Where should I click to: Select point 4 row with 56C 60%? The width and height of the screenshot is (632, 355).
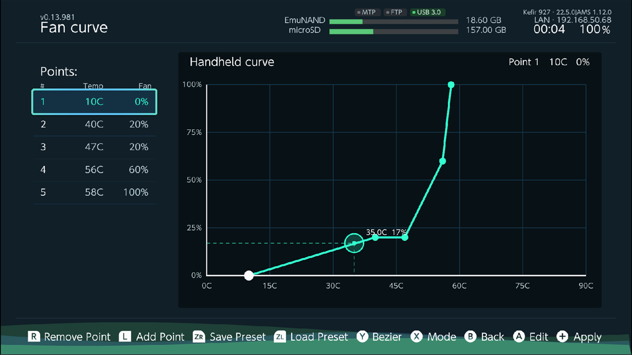click(94, 170)
